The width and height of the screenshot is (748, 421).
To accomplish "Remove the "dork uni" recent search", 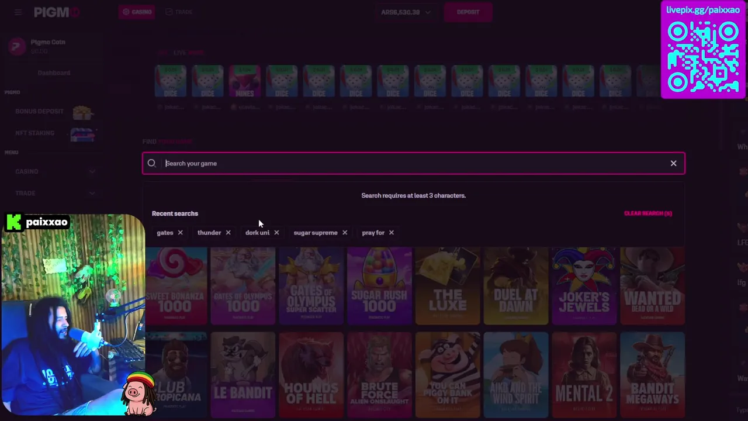I will (276, 233).
